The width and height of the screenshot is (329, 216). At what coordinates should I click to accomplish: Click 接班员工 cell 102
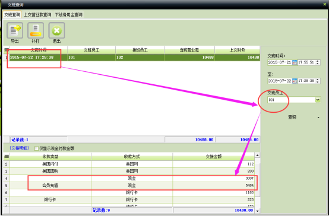(140, 58)
